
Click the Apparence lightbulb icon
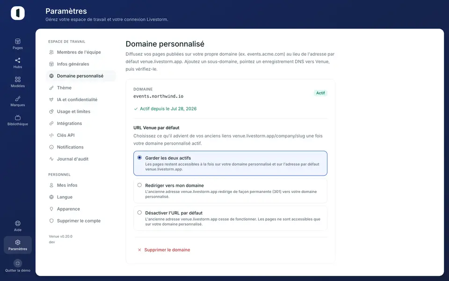[51, 209]
